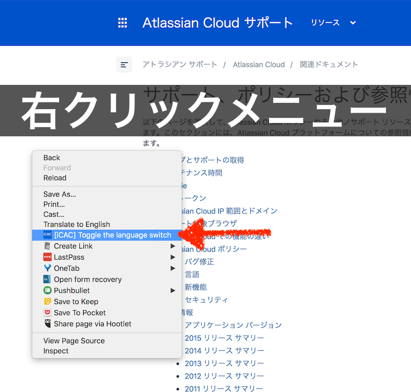The height and width of the screenshot is (392, 411).
Task: Open the 2011 リリース サマリー link
Action: (x=224, y=388)
